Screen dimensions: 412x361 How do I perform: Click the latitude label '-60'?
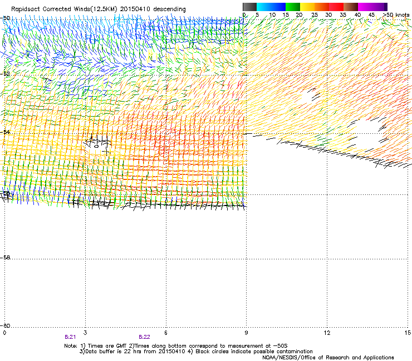[6, 326]
